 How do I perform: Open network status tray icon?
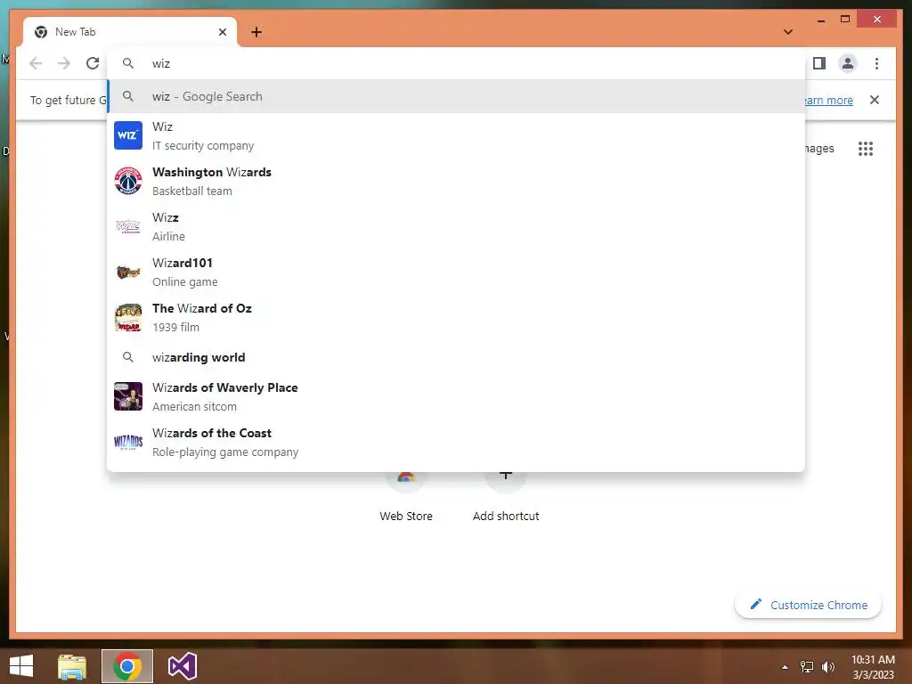coord(807,667)
